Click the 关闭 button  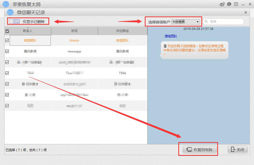coord(237,149)
